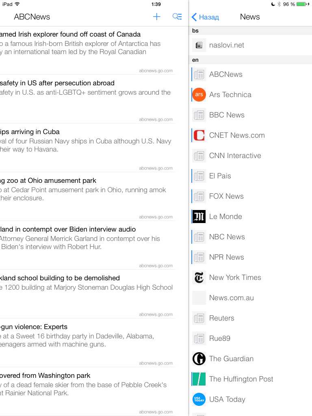Tap the blue USA Today icon
The image size is (312, 416).
199,399
